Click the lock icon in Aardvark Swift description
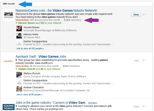Viewport: 154px width, 111px height. point(16,60)
